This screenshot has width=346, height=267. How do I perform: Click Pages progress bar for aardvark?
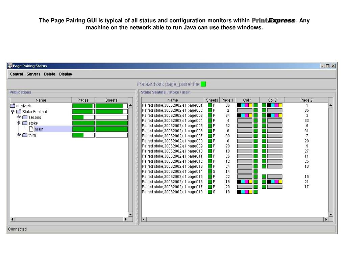[83, 106]
